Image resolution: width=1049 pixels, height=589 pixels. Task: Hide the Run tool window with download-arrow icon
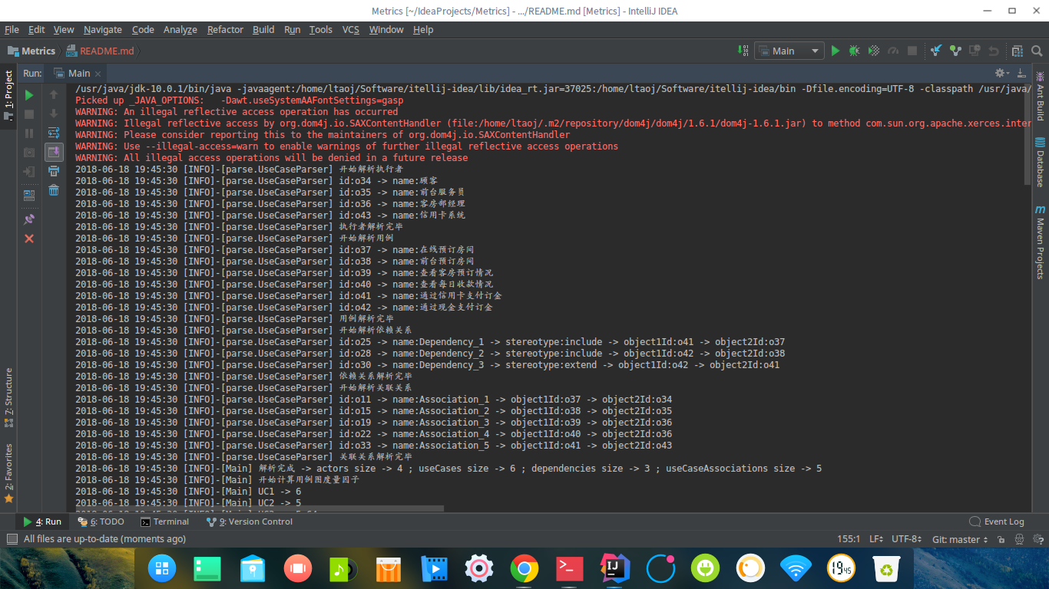point(1021,73)
